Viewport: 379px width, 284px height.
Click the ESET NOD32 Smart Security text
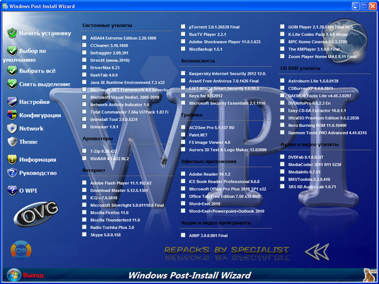click(x=224, y=88)
